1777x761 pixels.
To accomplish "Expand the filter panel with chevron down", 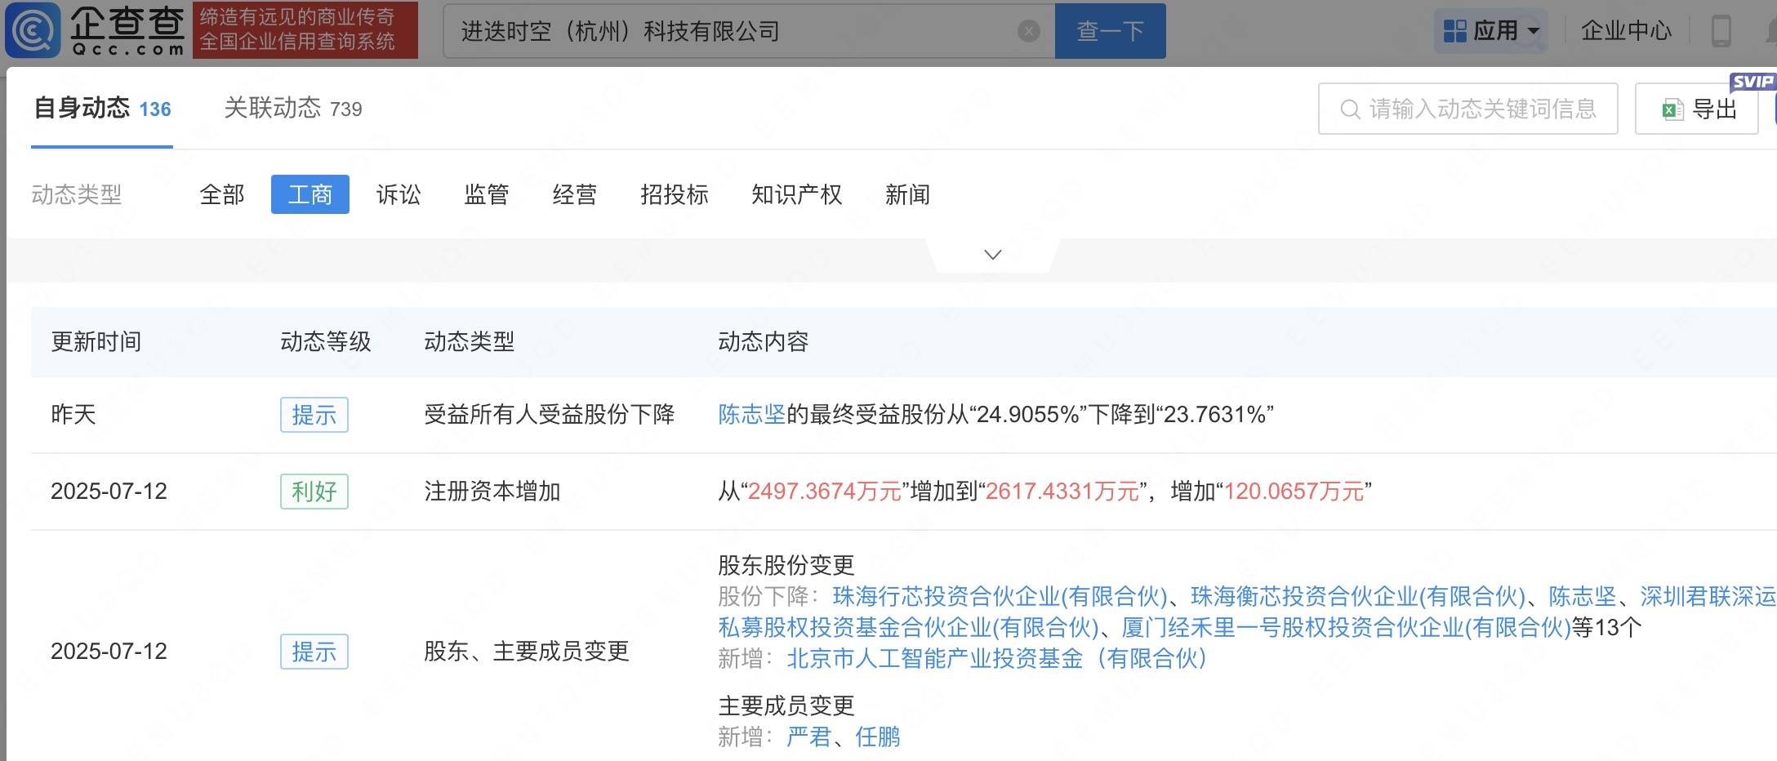I will pos(993,255).
